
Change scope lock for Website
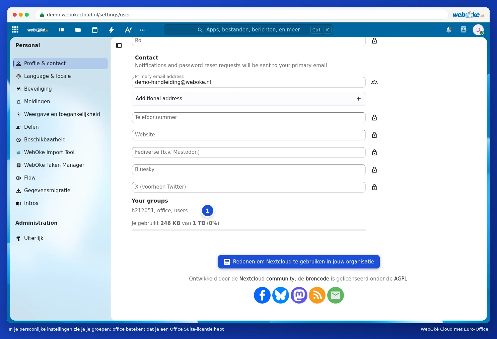(374, 135)
